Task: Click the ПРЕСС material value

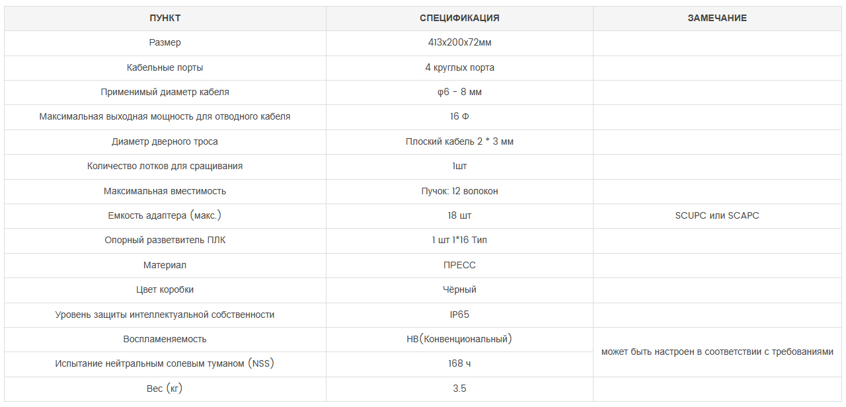Action: 459,265
